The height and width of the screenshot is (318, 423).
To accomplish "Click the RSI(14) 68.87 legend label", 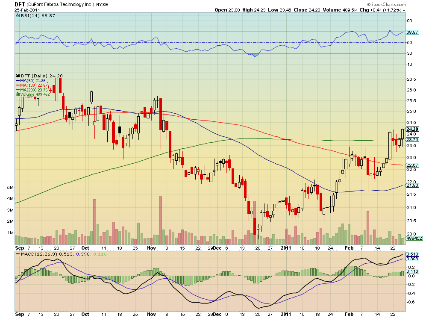I will tap(38, 16).
